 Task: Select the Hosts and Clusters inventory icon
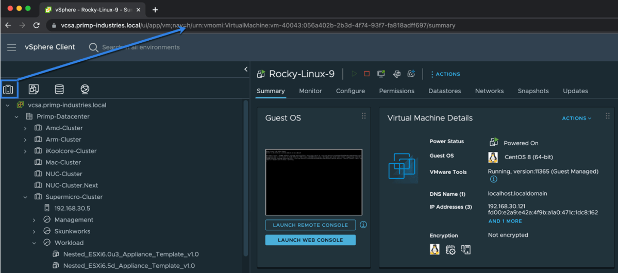click(8, 90)
